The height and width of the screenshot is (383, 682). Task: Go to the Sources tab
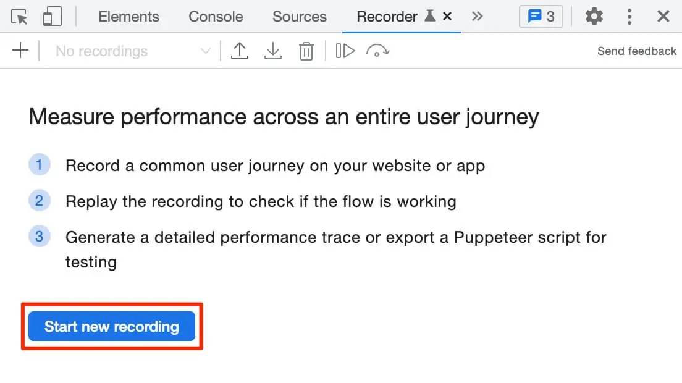click(300, 17)
